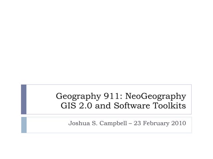This screenshot has width=213, height=159.
Task: Click the empty left area of the title box
Action: 40,99
